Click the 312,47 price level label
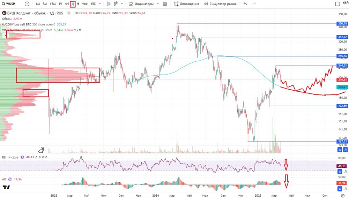Screen dimensions: 349x198 pyautogui.click(x=342, y=37)
